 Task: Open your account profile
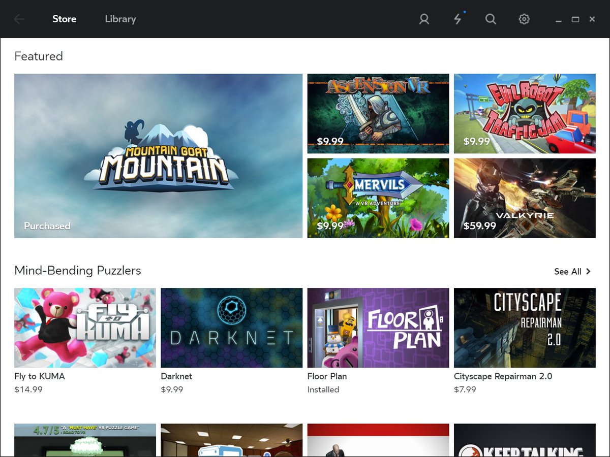click(424, 19)
